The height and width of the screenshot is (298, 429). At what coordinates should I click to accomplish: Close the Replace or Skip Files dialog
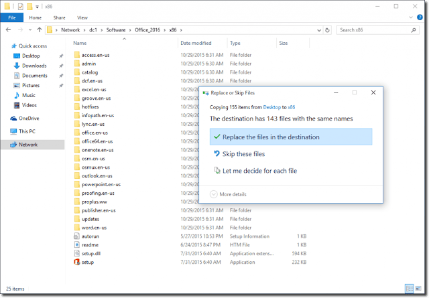(373, 92)
